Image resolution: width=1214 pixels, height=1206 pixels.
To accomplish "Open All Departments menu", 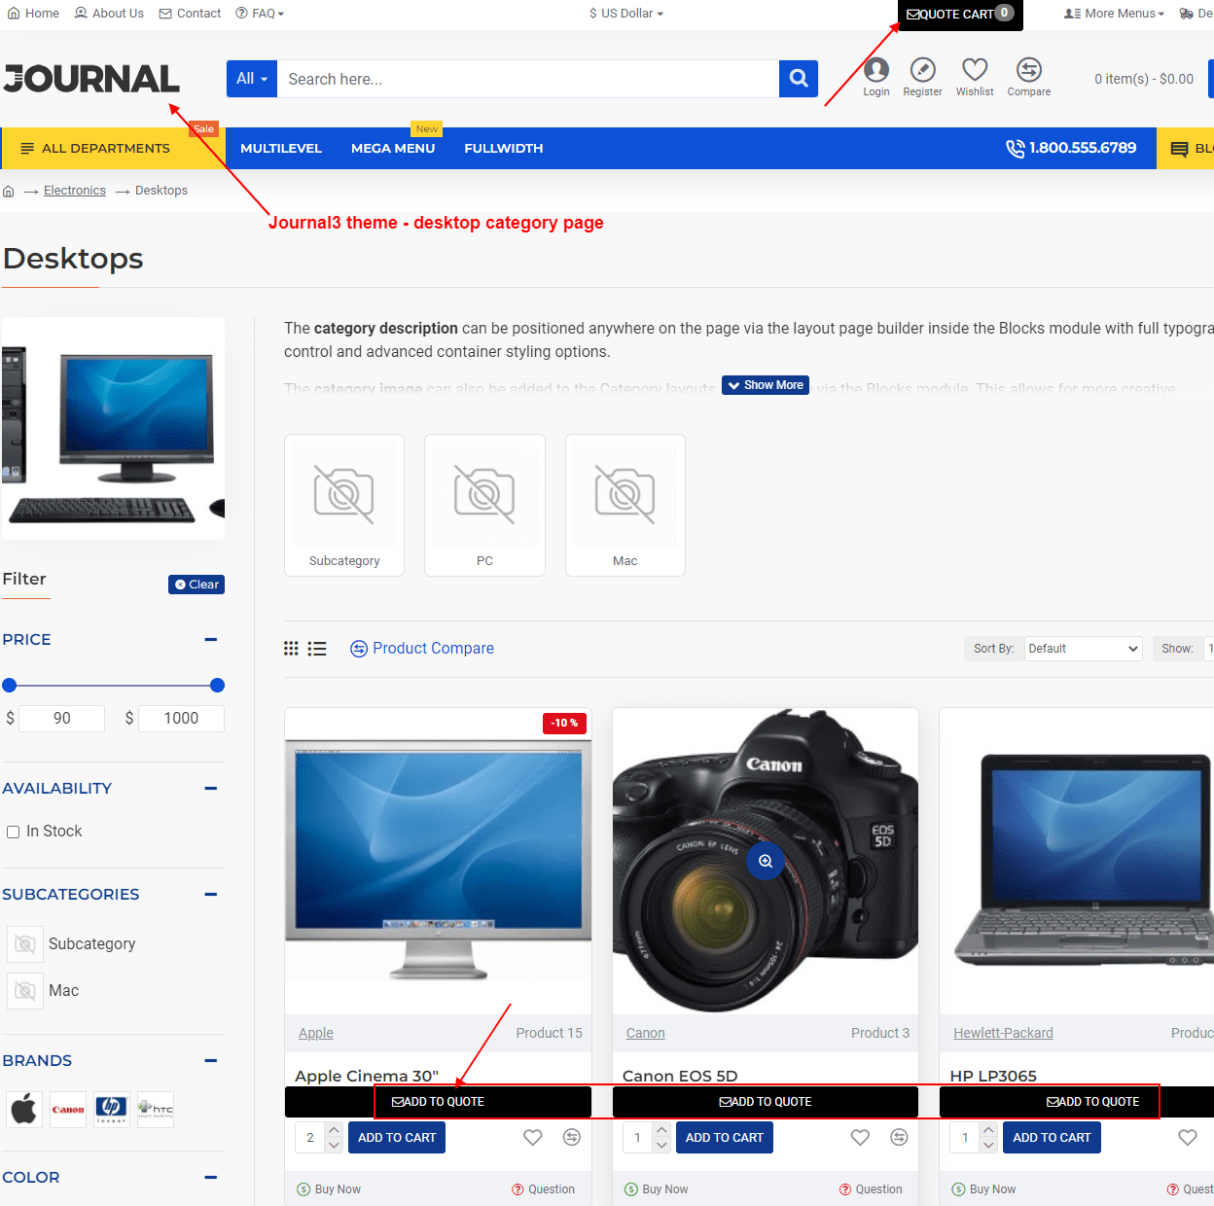I will (113, 148).
